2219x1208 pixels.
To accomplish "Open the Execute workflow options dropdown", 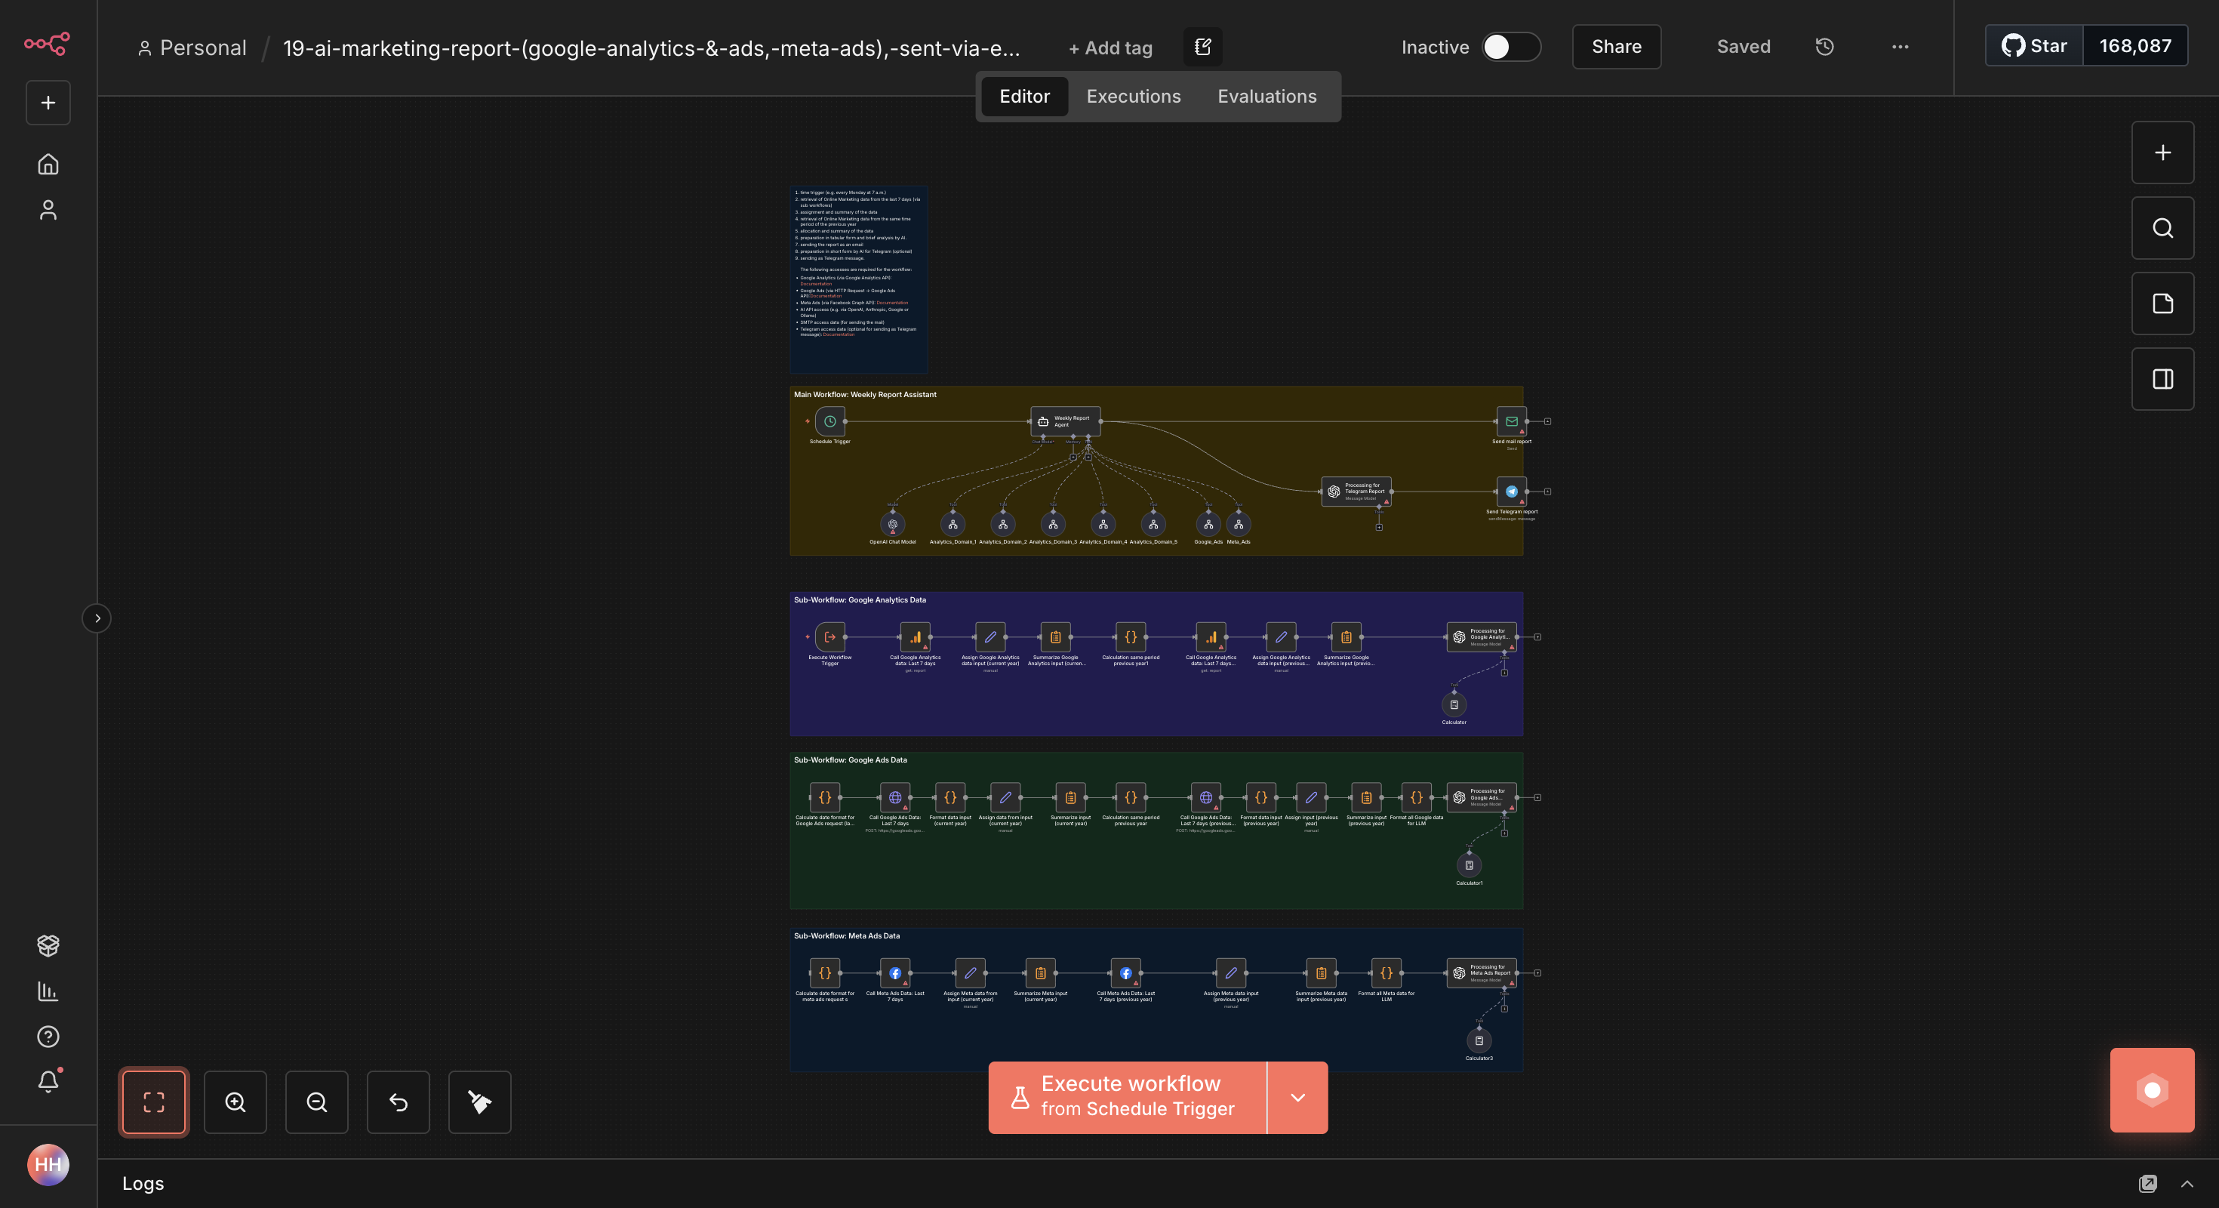I will (x=1297, y=1097).
